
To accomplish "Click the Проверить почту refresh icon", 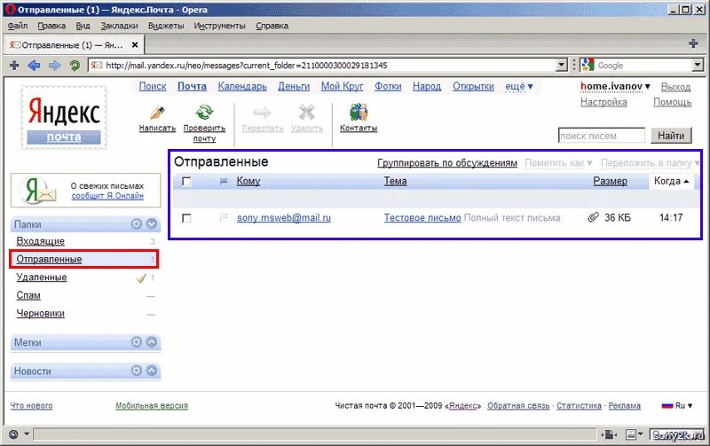I will click(x=204, y=113).
